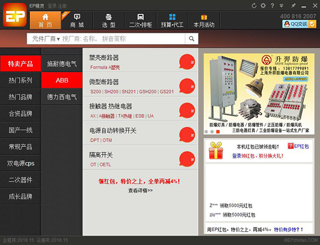Click the red gift box icon
The image size is (320, 245).
216,149
